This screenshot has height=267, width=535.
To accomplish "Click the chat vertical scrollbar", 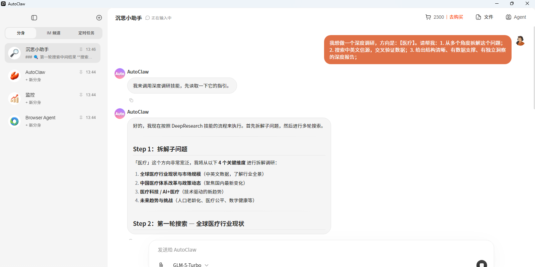I will tap(534, 67).
